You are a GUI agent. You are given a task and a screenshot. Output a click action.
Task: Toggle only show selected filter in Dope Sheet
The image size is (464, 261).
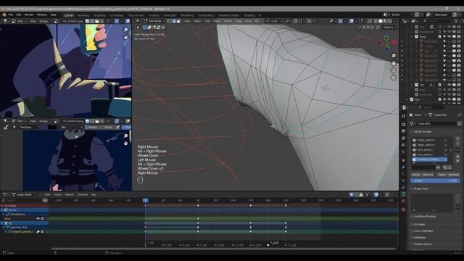click(x=351, y=194)
